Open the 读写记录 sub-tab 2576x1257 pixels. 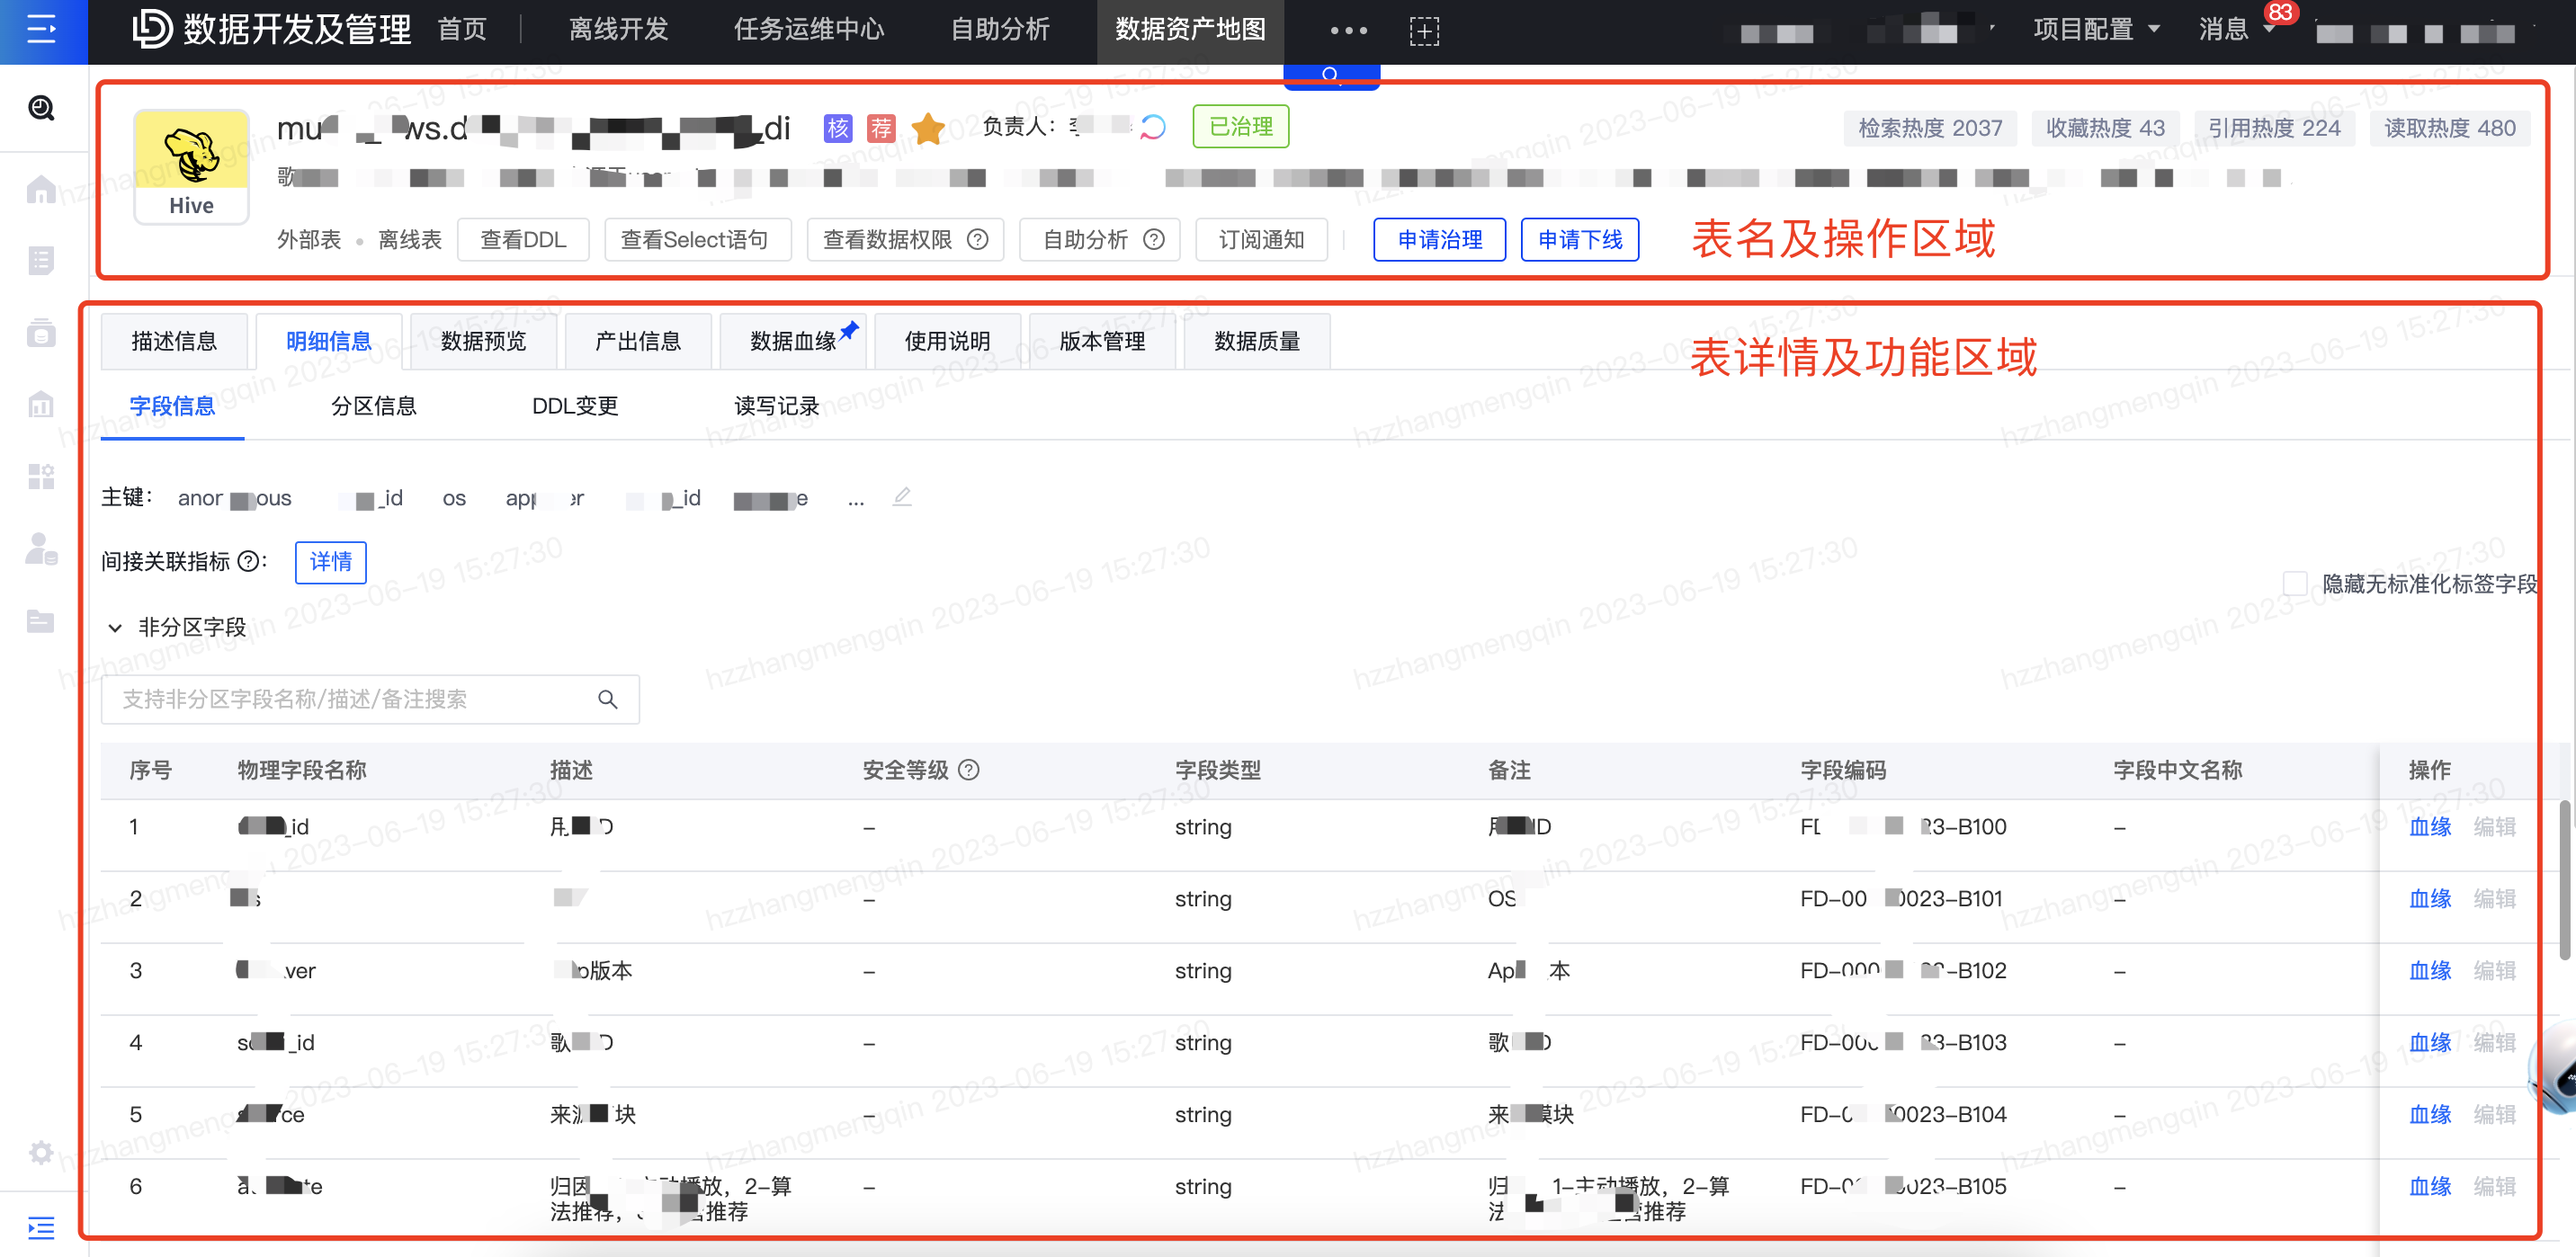777,406
